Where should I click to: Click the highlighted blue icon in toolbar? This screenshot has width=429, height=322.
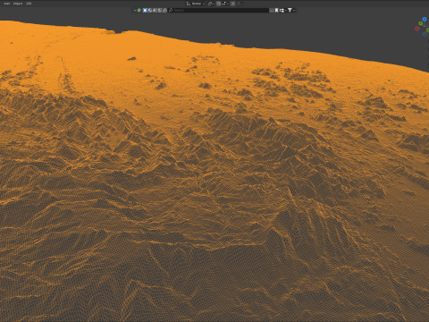(145, 10)
